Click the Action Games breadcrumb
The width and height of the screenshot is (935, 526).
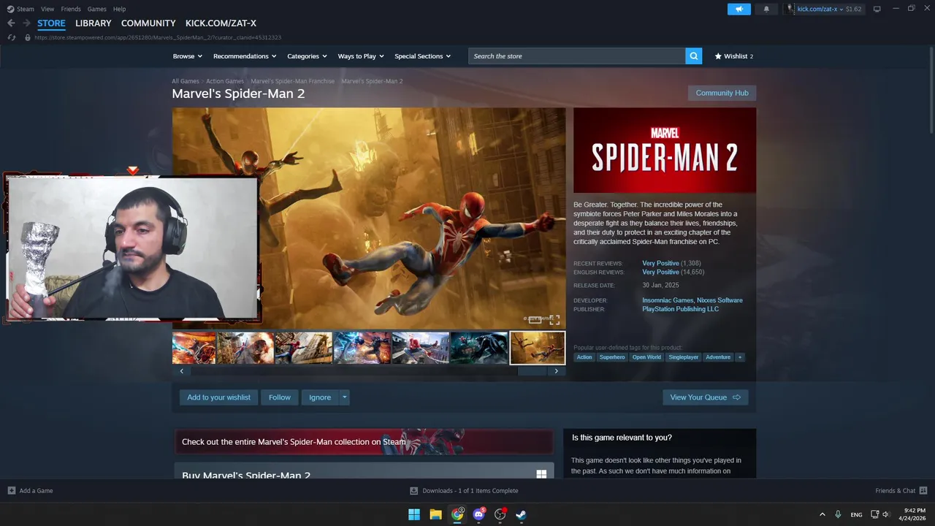(x=225, y=81)
